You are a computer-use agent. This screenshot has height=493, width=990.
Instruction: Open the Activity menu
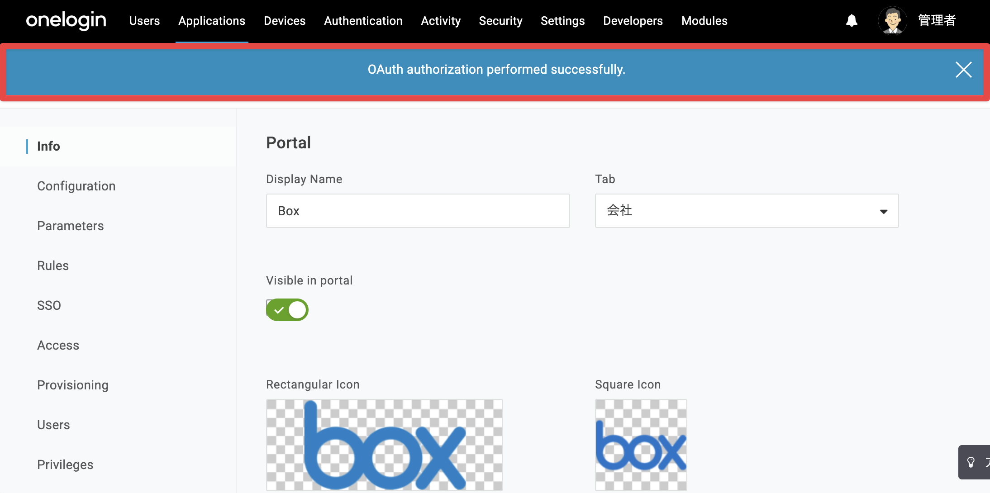click(x=441, y=21)
